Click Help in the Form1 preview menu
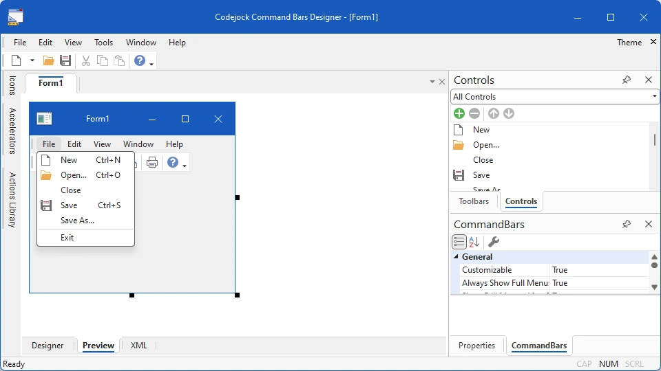The height and width of the screenshot is (371, 661). click(x=174, y=144)
